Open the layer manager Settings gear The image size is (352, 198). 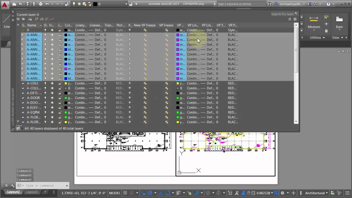(295, 19)
